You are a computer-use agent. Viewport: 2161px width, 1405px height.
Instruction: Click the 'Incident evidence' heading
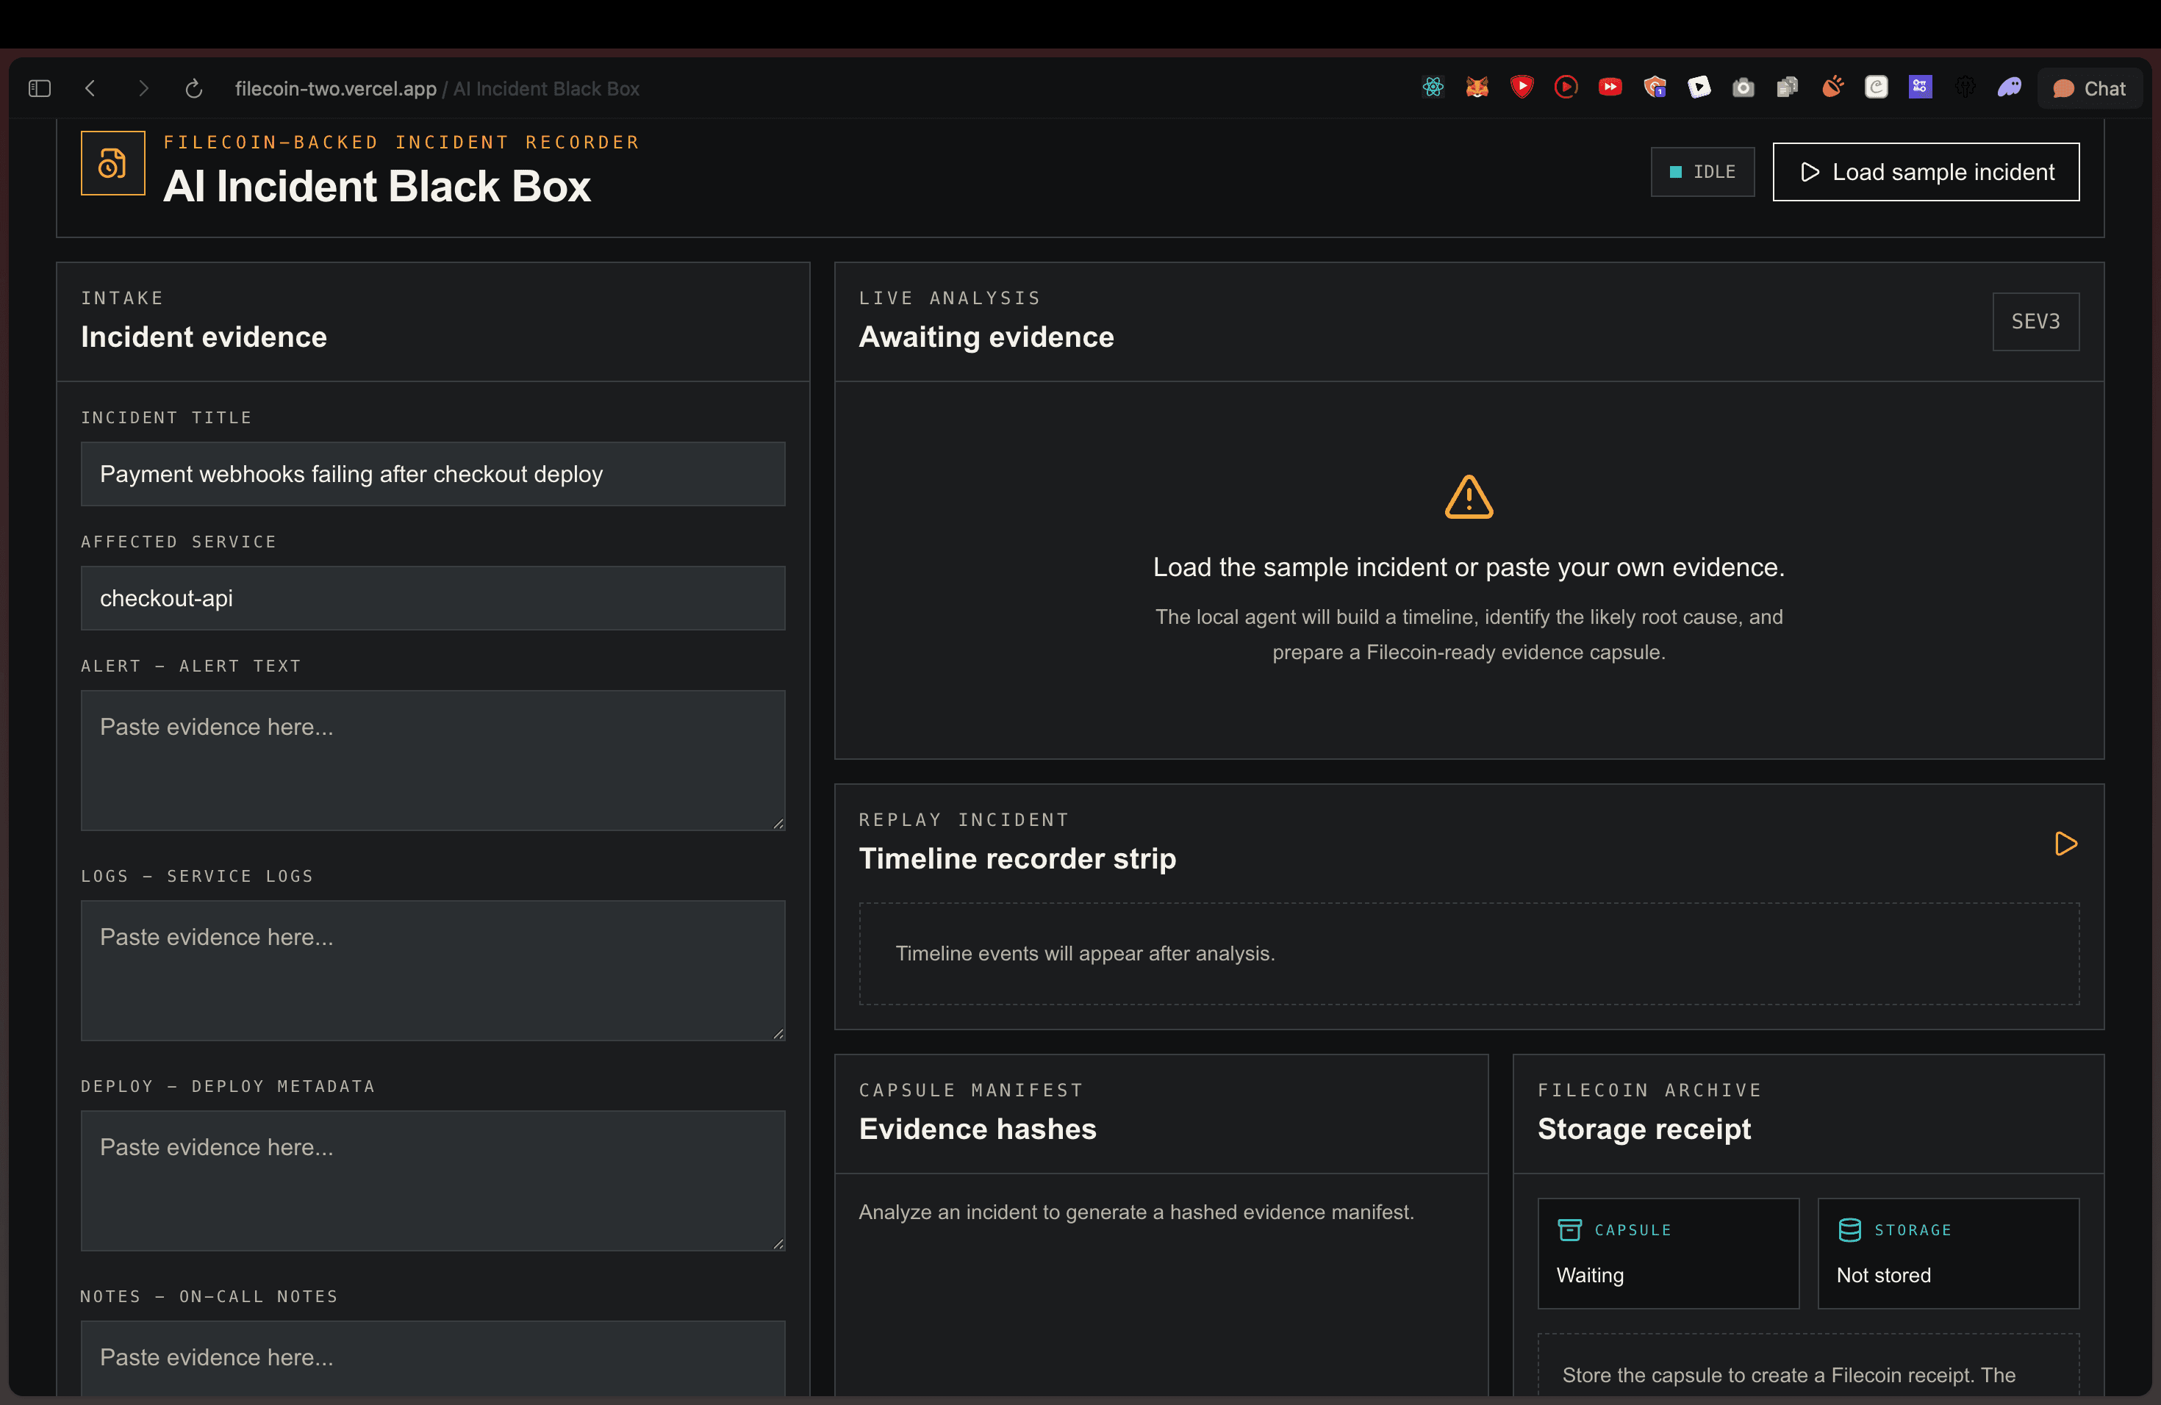[x=204, y=337]
